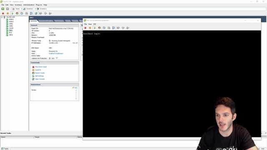Image resolution: width=267 pixels, height=150 pixels.
Task: Open the localhost.localdomain host link
Action: [x=56, y=53]
